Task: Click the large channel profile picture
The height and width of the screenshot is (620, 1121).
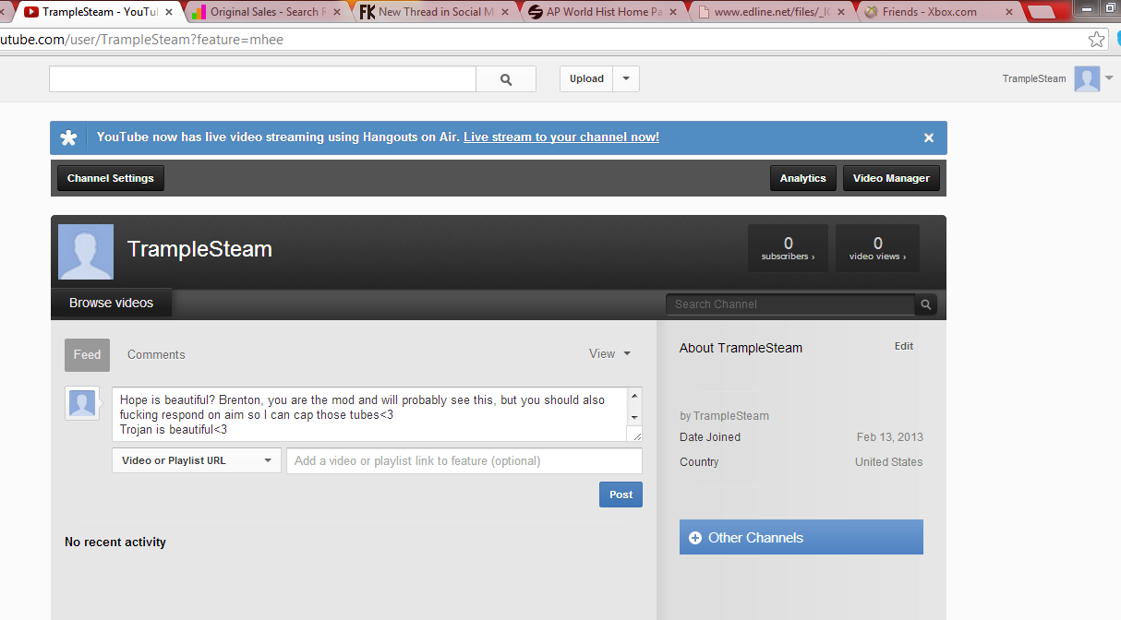Action: [86, 252]
